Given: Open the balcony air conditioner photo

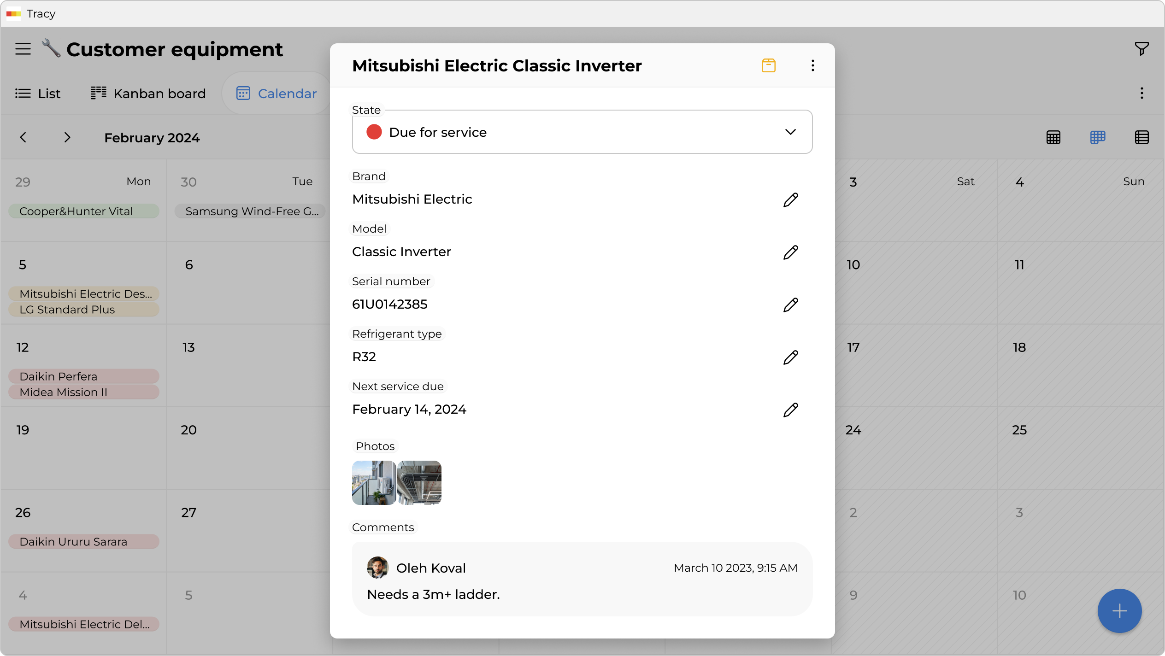Looking at the screenshot, I should 373,482.
